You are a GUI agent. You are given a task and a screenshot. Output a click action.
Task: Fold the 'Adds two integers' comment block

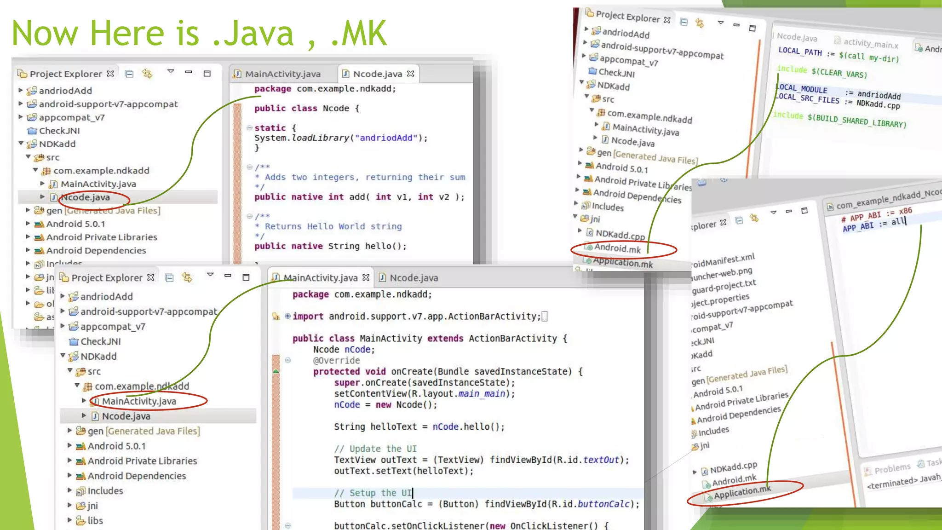249,167
